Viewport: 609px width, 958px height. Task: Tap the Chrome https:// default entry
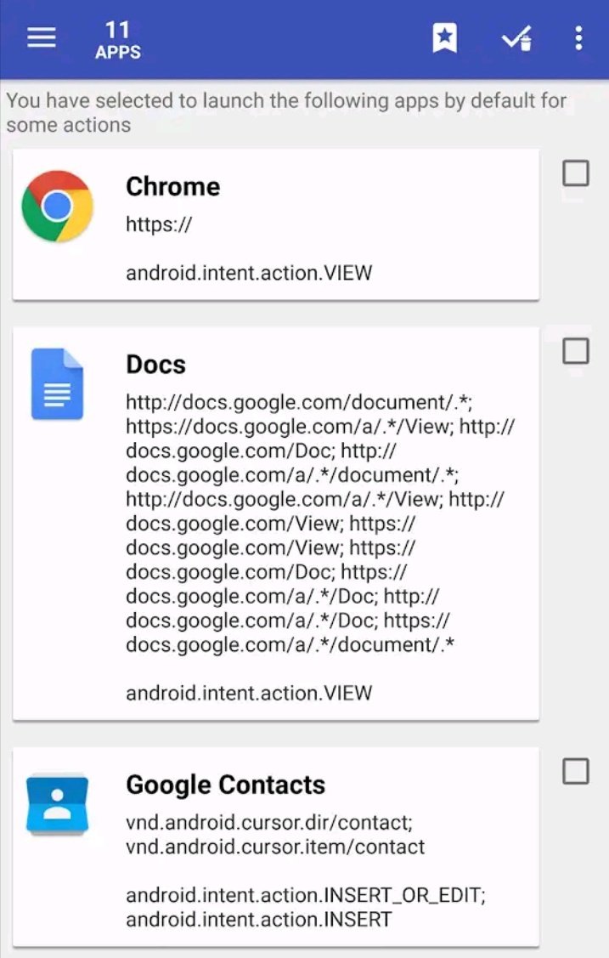coord(159,224)
